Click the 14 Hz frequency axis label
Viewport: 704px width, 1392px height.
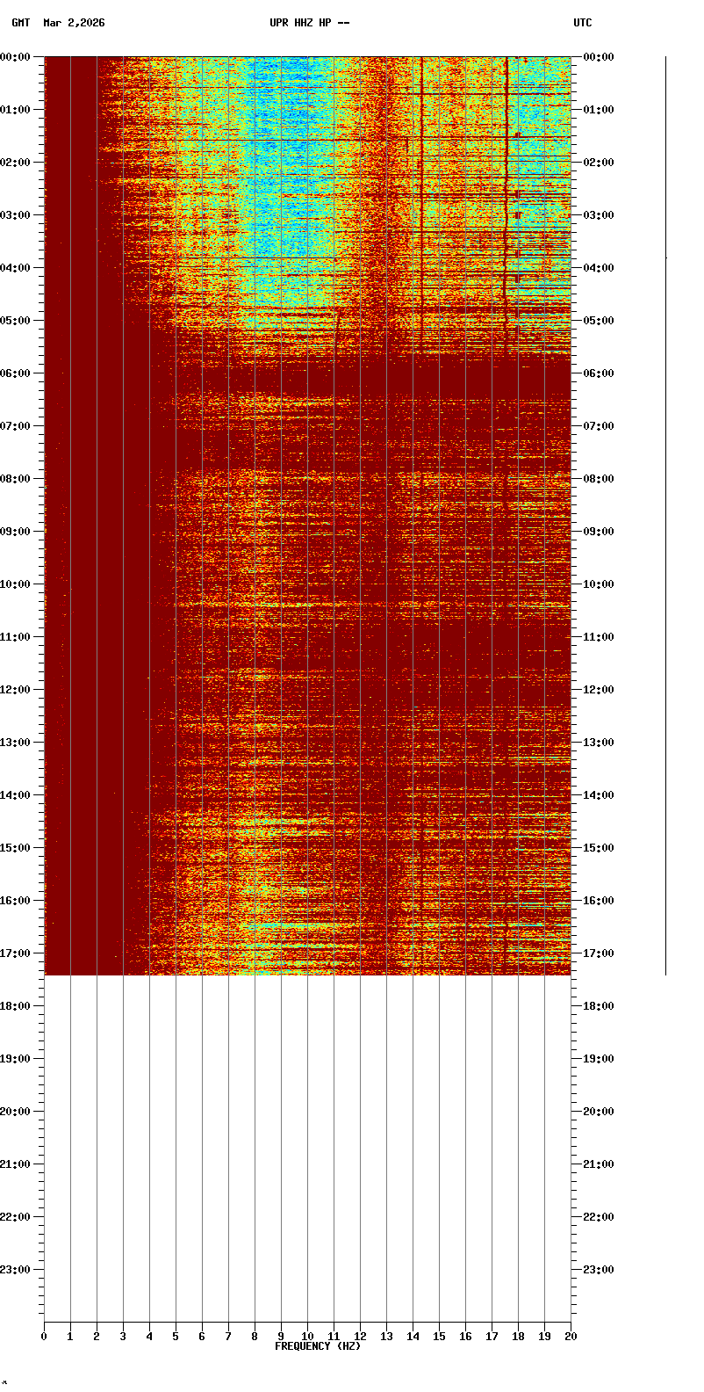point(413,1337)
